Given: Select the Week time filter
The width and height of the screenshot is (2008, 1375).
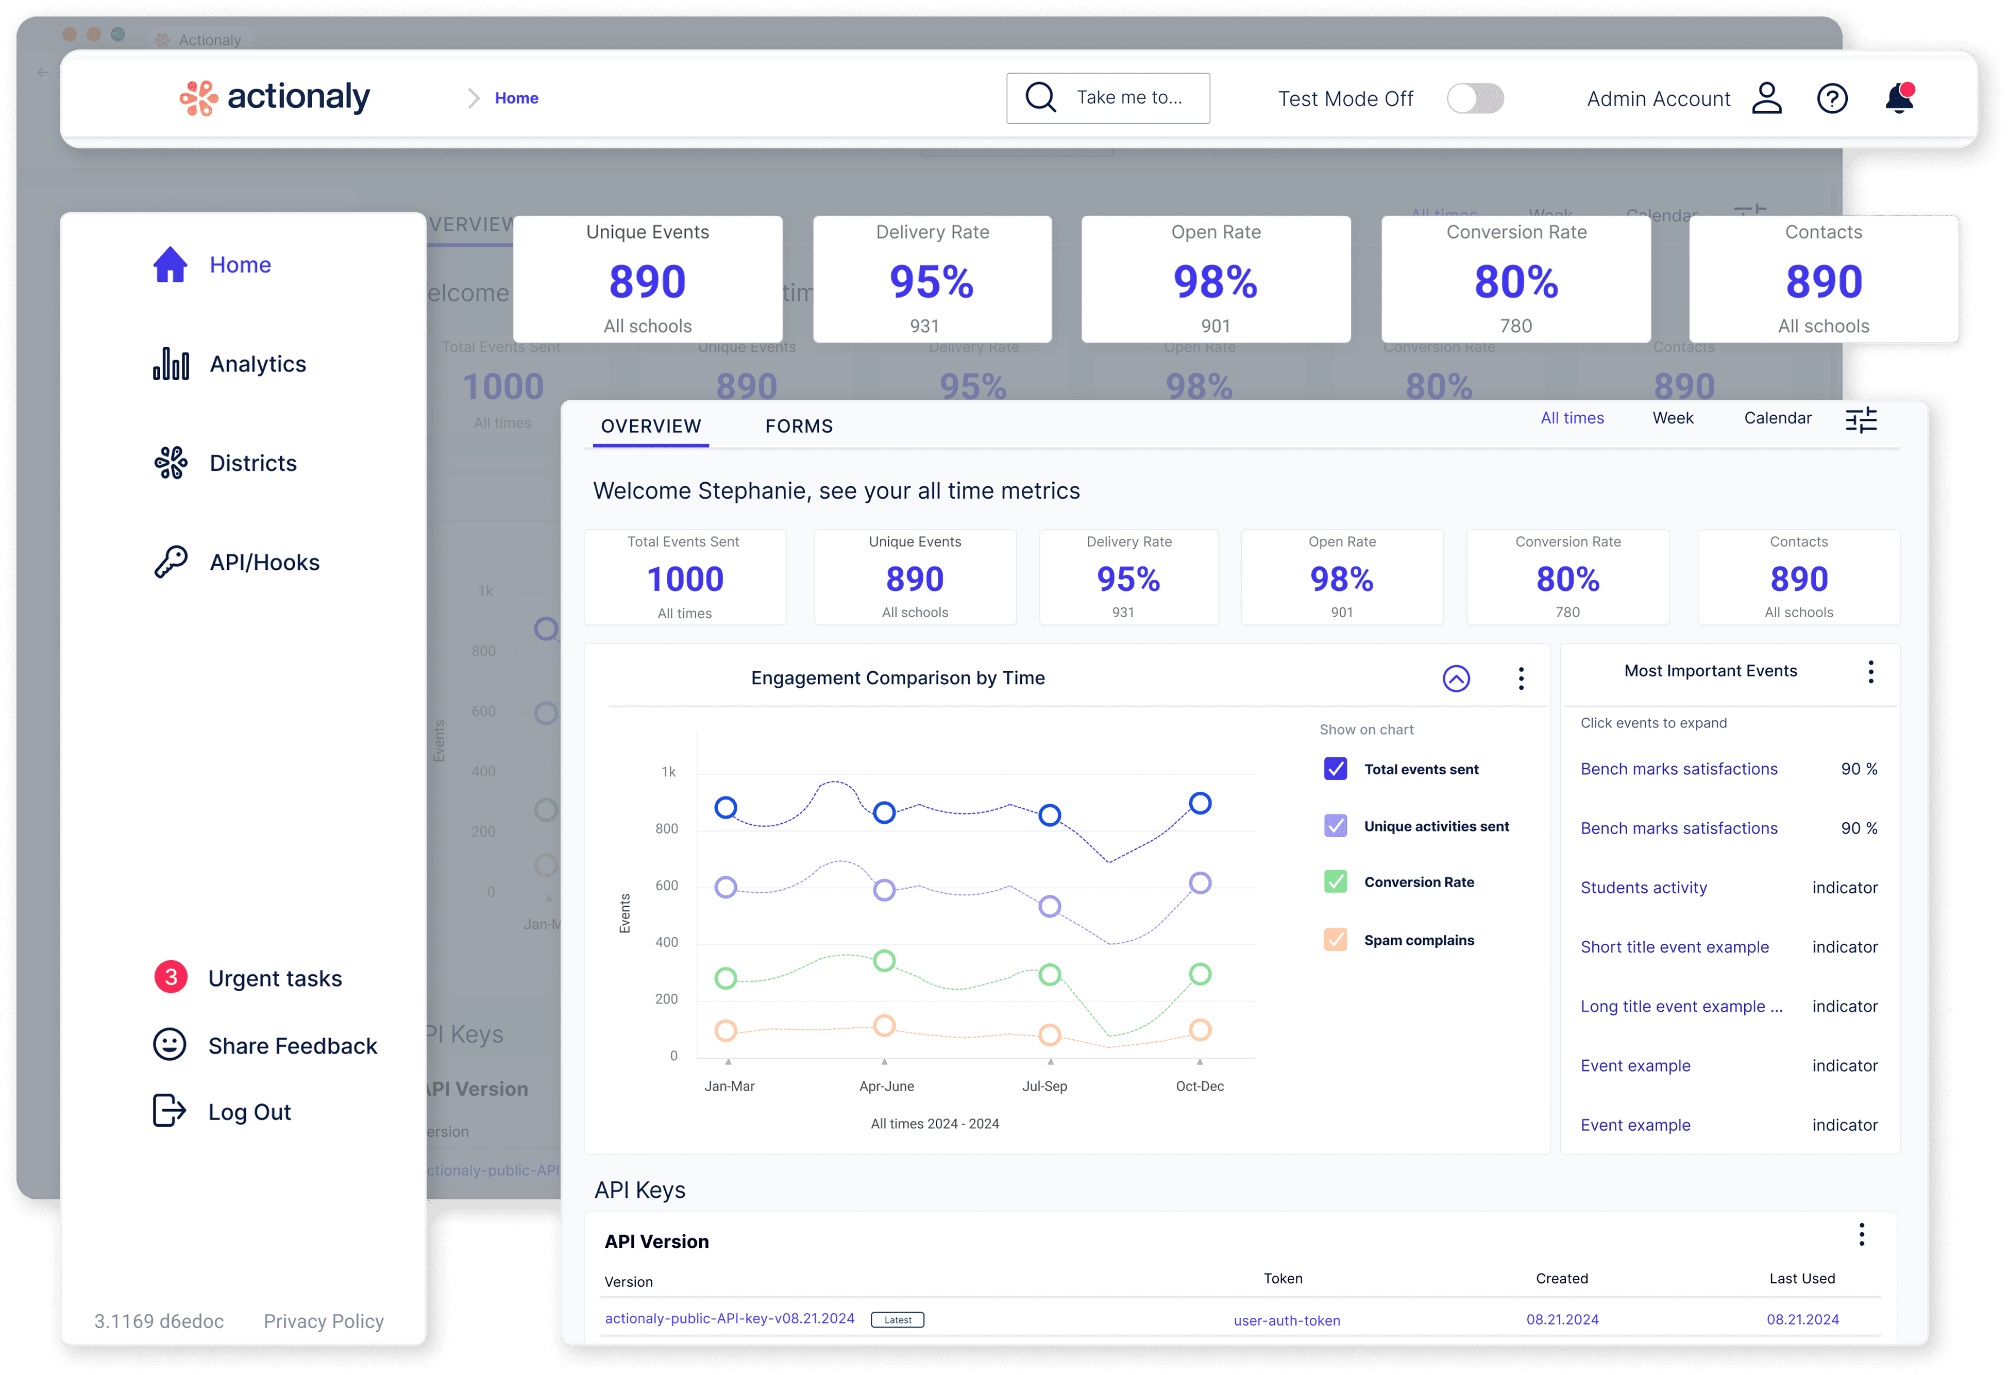Looking at the screenshot, I should tap(1673, 418).
